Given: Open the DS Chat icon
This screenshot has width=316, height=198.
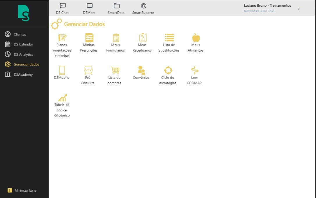Looking at the screenshot, I should tap(63, 6).
